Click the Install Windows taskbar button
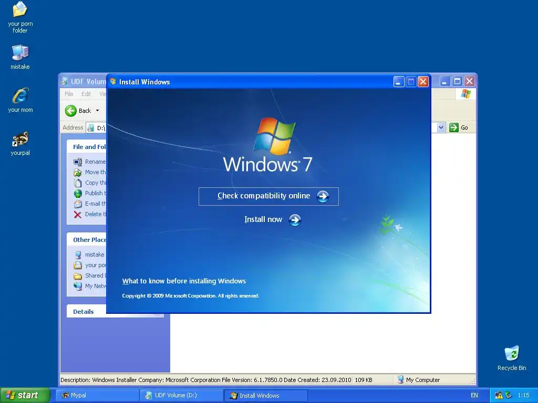The width and height of the screenshot is (538, 403). [265, 395]
